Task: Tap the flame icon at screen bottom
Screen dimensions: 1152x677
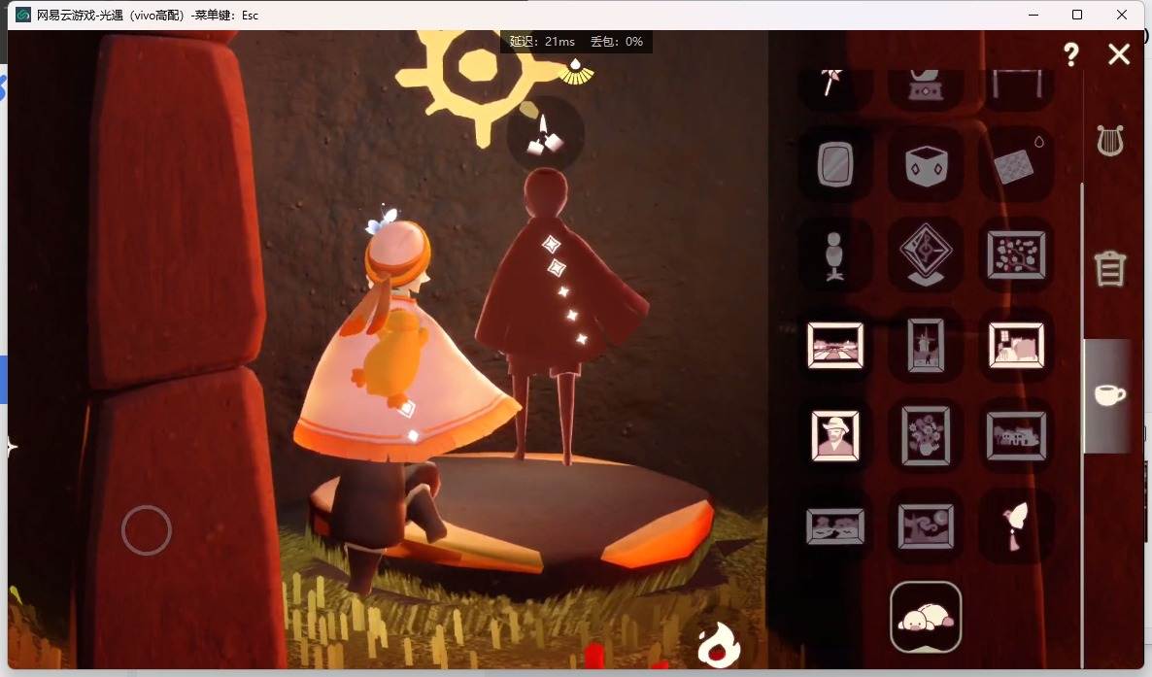Action: (x=719, y=645)
